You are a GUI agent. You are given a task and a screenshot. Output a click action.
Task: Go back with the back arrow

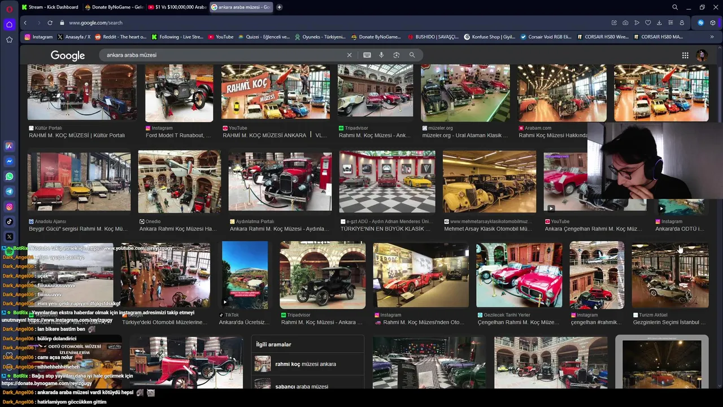click(x=25, y=23)
